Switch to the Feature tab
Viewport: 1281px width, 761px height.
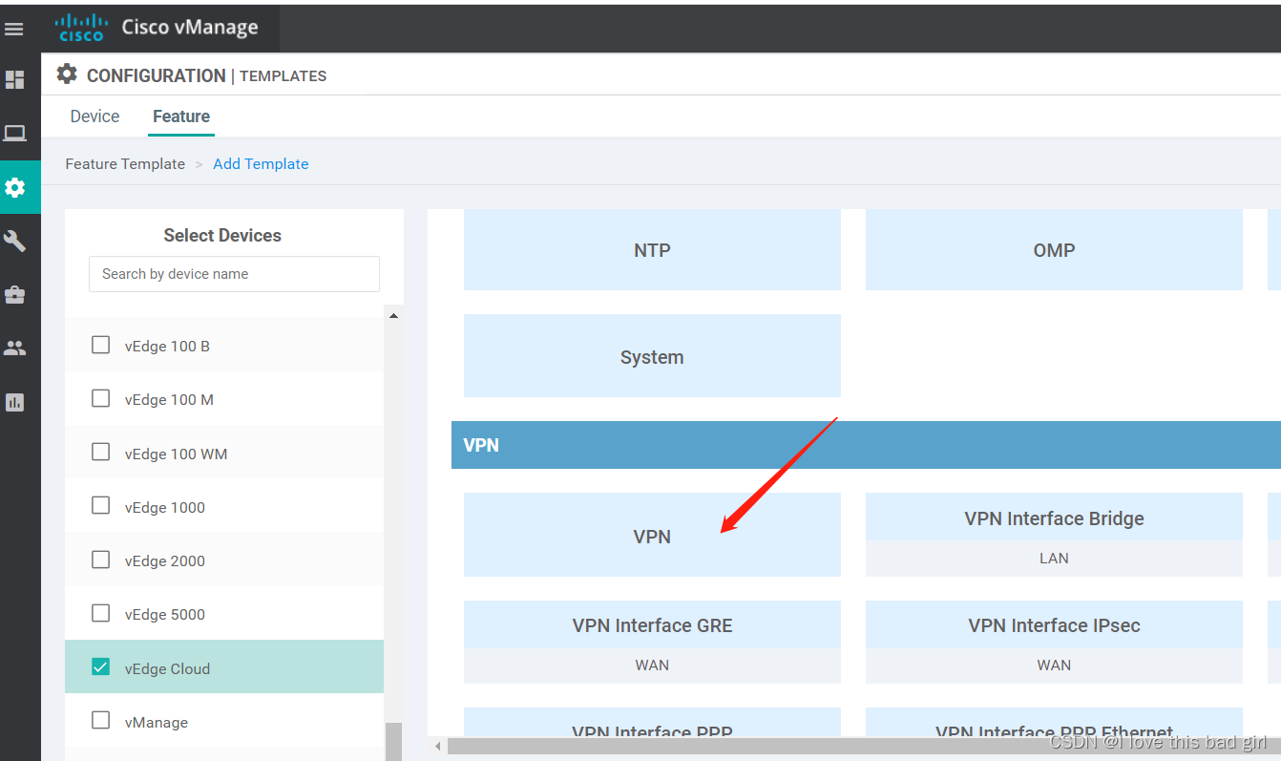(x=181, y=116)
